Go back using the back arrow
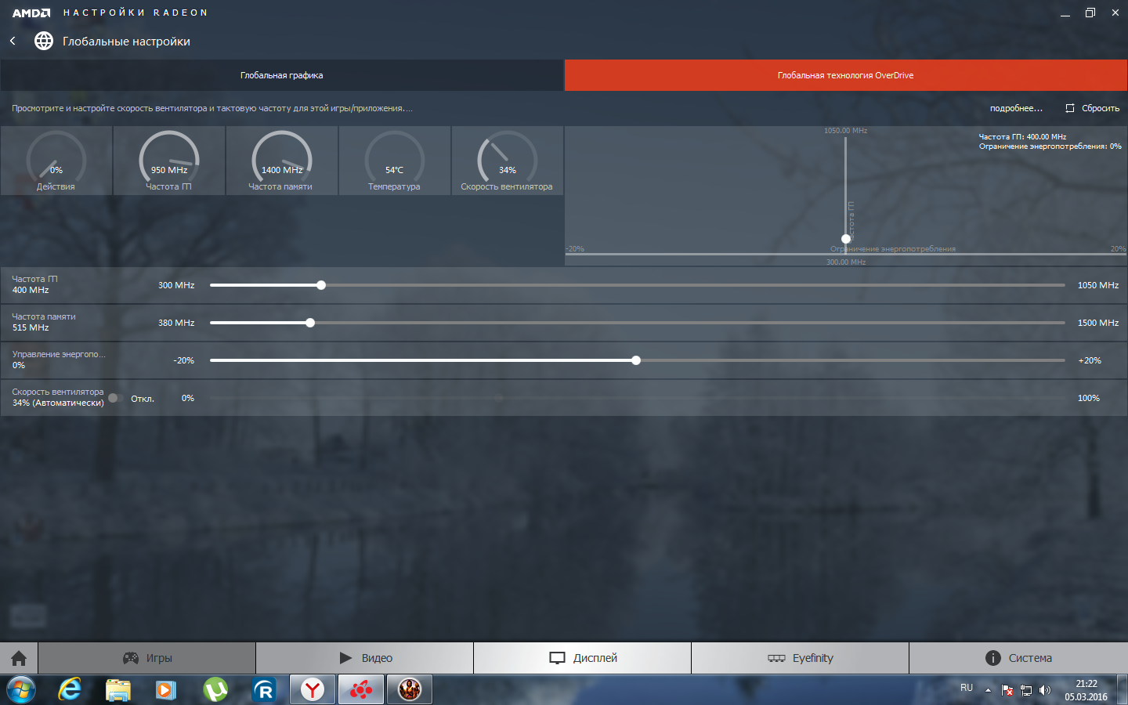 13,41
